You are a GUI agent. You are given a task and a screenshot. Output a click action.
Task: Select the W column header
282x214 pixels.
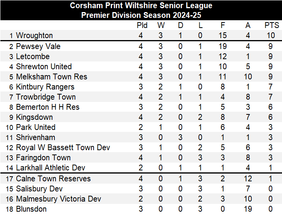(160, 25)
